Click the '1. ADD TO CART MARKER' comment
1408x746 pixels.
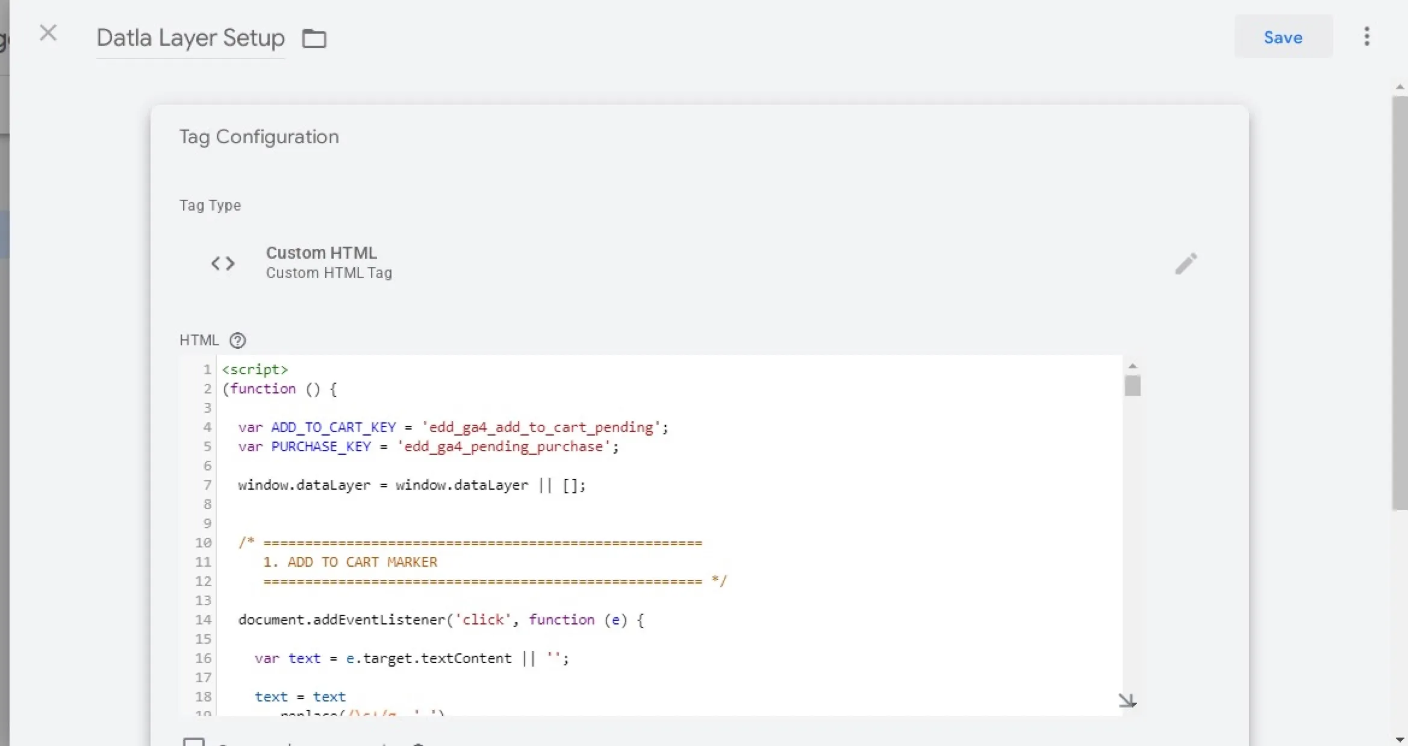pos(350,562)
